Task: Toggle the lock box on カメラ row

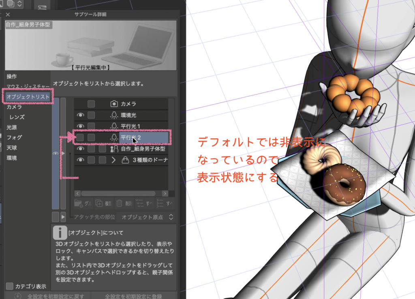Action: click(92, 104)
